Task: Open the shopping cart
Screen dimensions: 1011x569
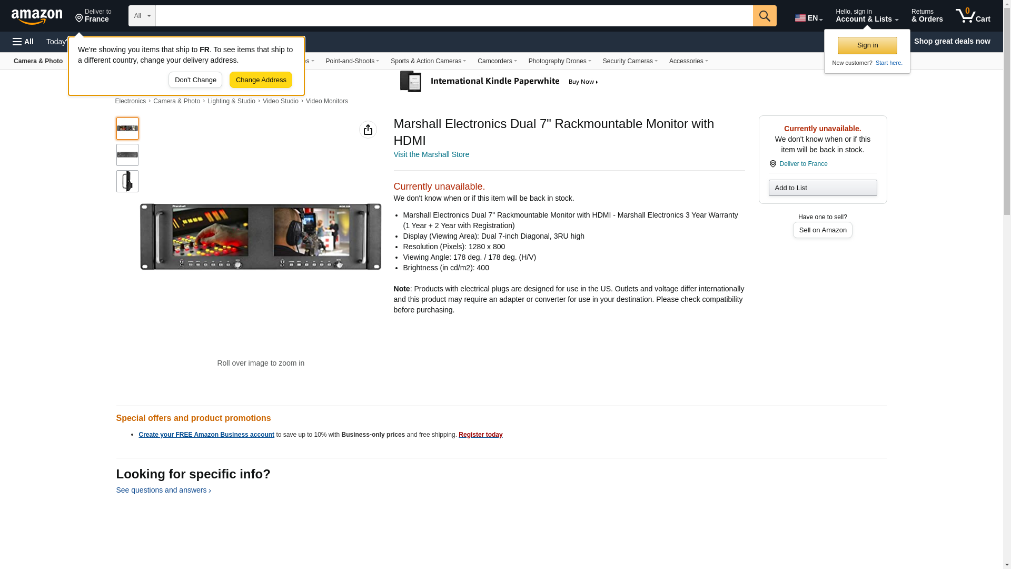Action: (x=973, y=16)
